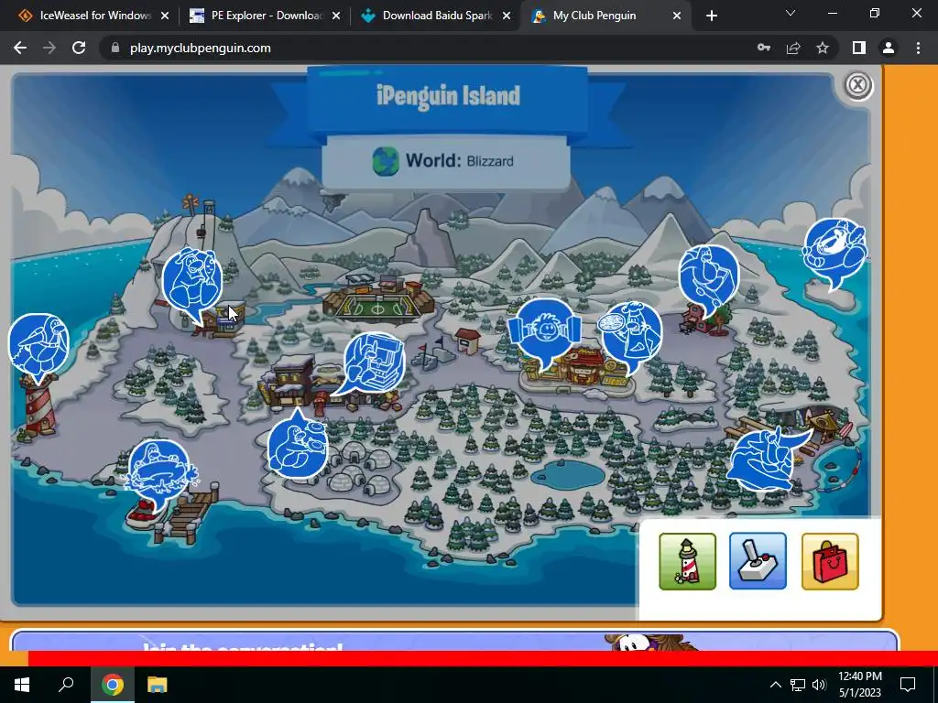938x703 pixels.
Task: Close the IceWeasel for Windows tab
Action: (x=165, y=16)
